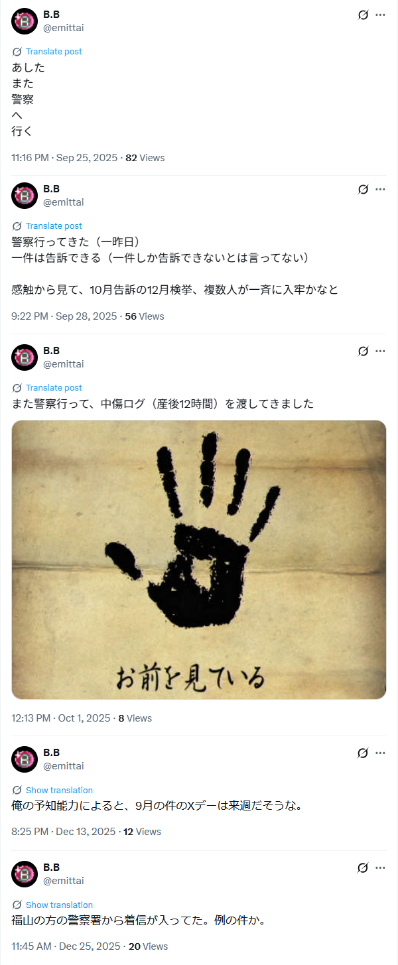398x965 pixels.
Task: Open the black handprint image
Action: [199, 560]
